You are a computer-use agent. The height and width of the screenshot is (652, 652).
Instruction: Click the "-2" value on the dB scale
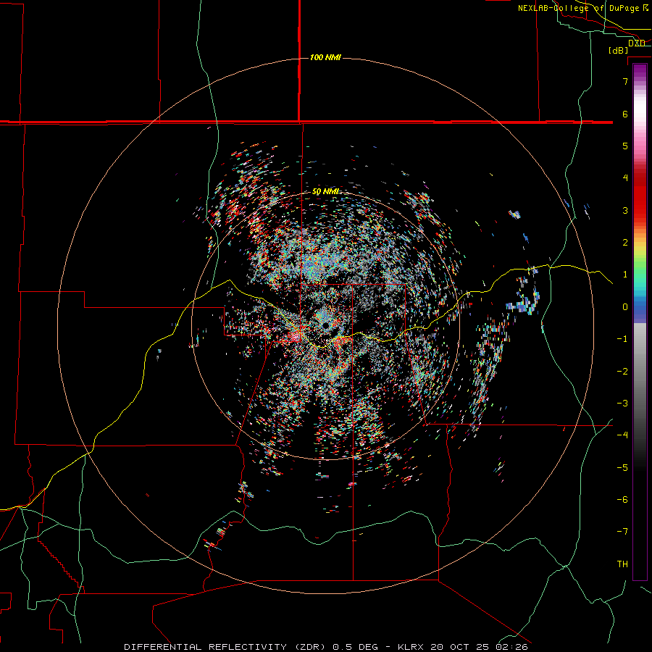coord(622,372)
